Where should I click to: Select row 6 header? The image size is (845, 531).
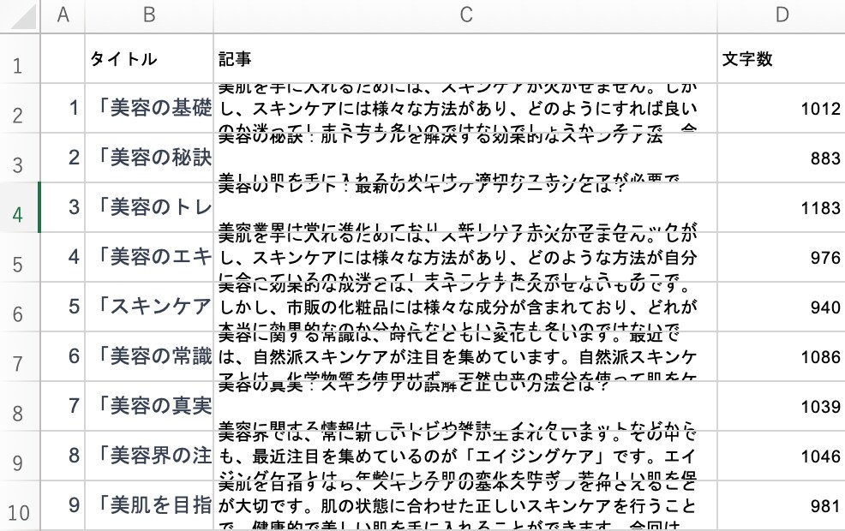pyautogui.click(x=20, y=307)
